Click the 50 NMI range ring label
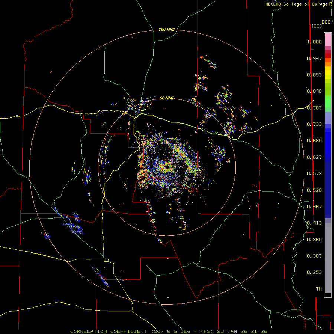Image resolution: width=334 pixels, height=334 pixels. tap(167, 98)
